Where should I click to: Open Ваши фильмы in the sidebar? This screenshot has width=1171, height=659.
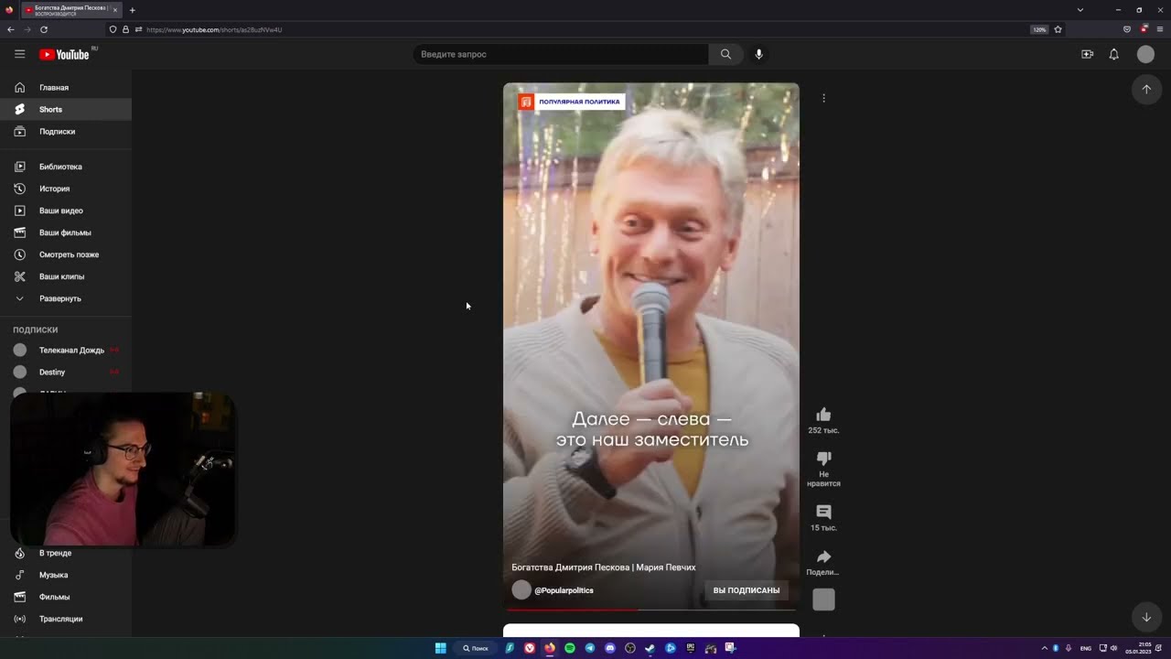[x=66, y=232]
